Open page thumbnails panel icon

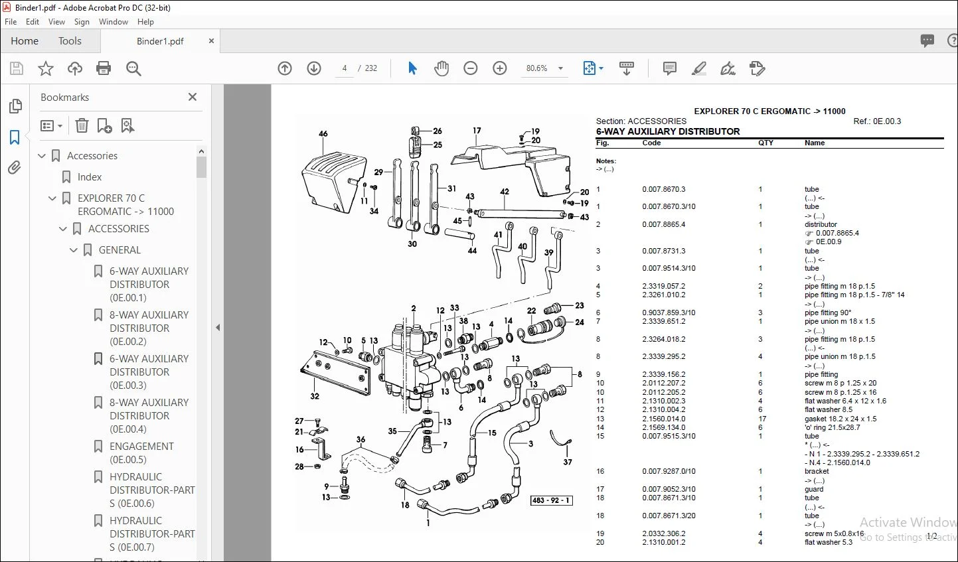click(x=15, y=106)
